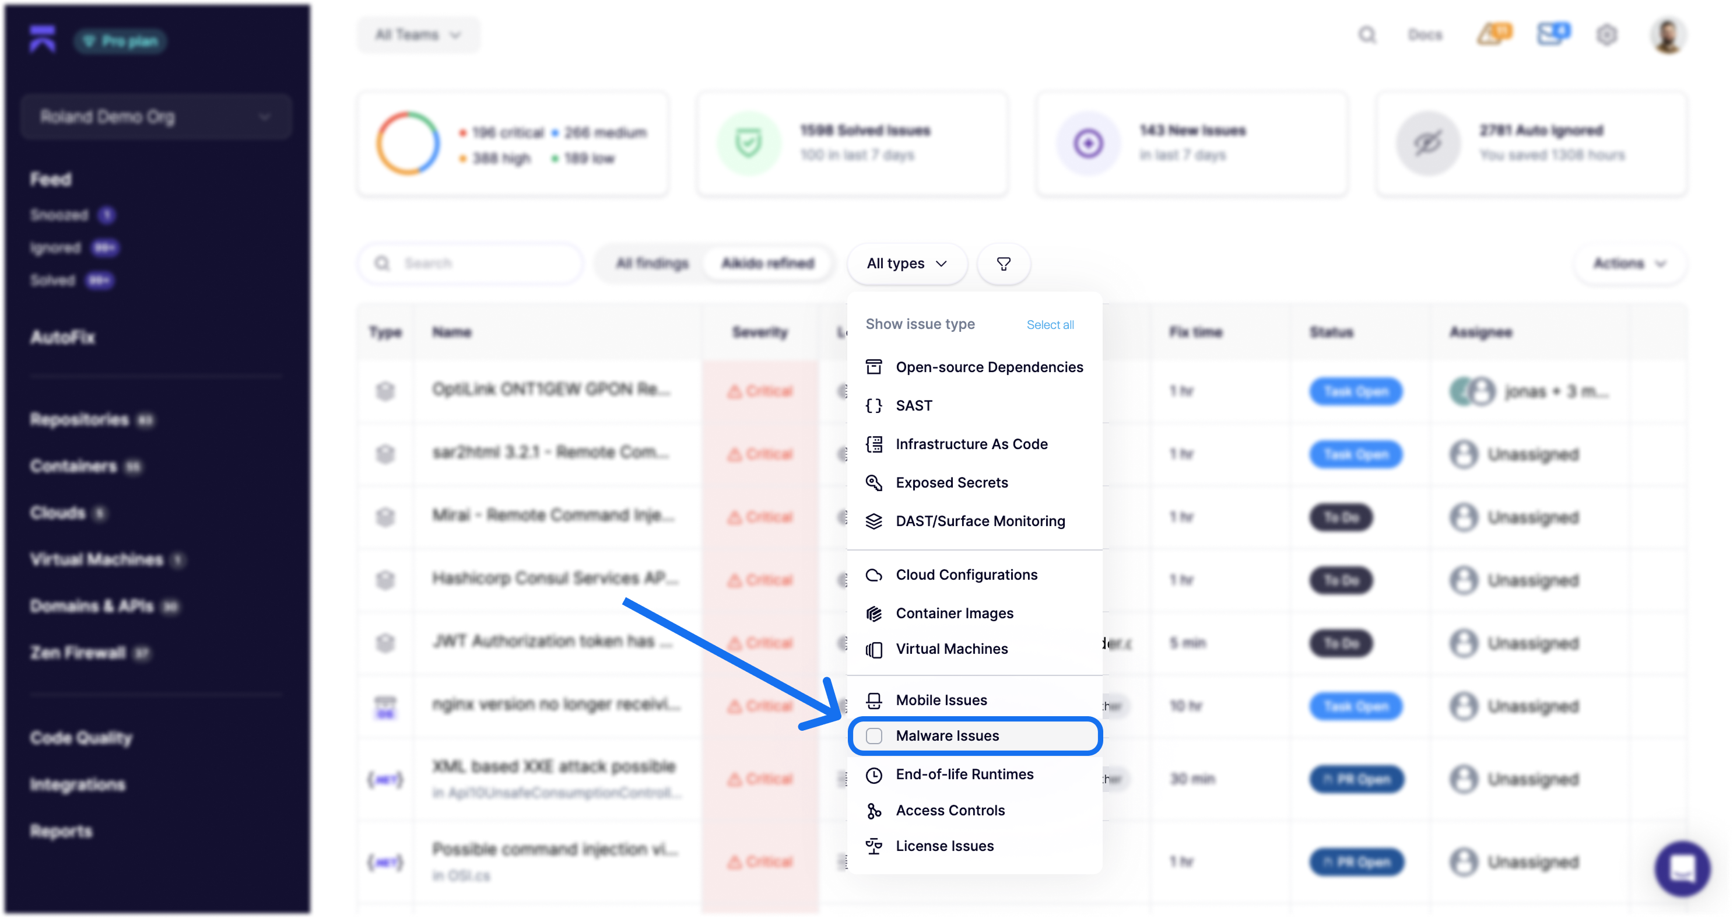Viewport: 1733px width, 918px height.
Task: Open Containers in sidebar
Action: click(x=86, y=467)
